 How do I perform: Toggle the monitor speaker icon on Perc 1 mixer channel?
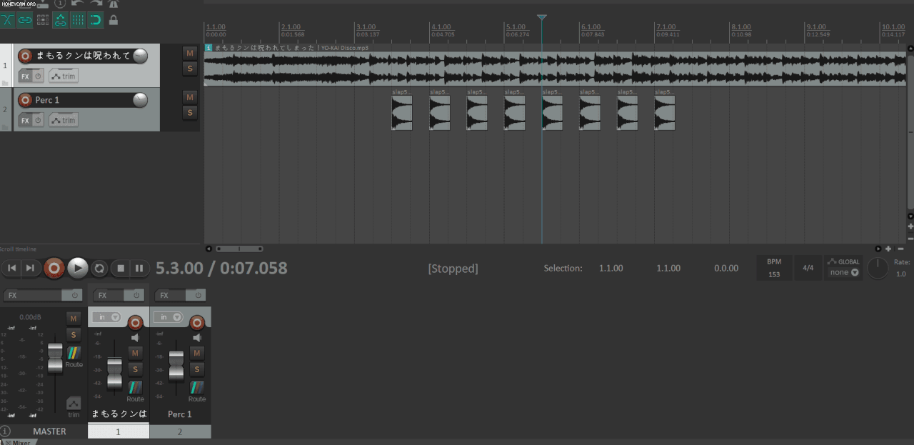(197, 337)
